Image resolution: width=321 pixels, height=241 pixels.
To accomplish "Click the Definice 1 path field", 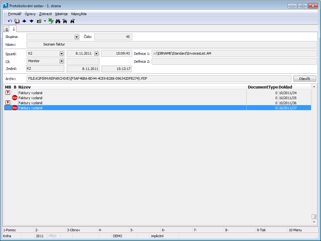I will (x=234, y=53).
